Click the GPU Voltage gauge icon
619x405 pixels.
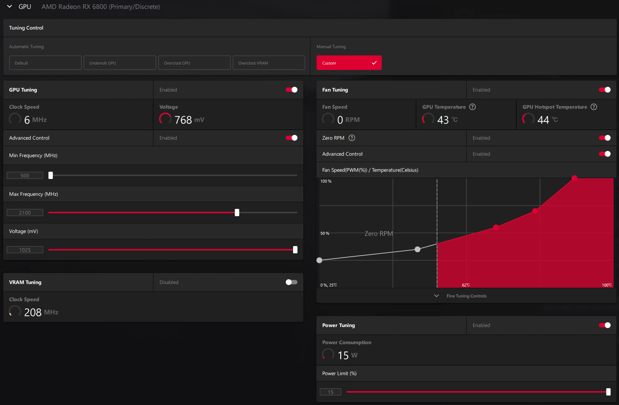click(165, 118)
